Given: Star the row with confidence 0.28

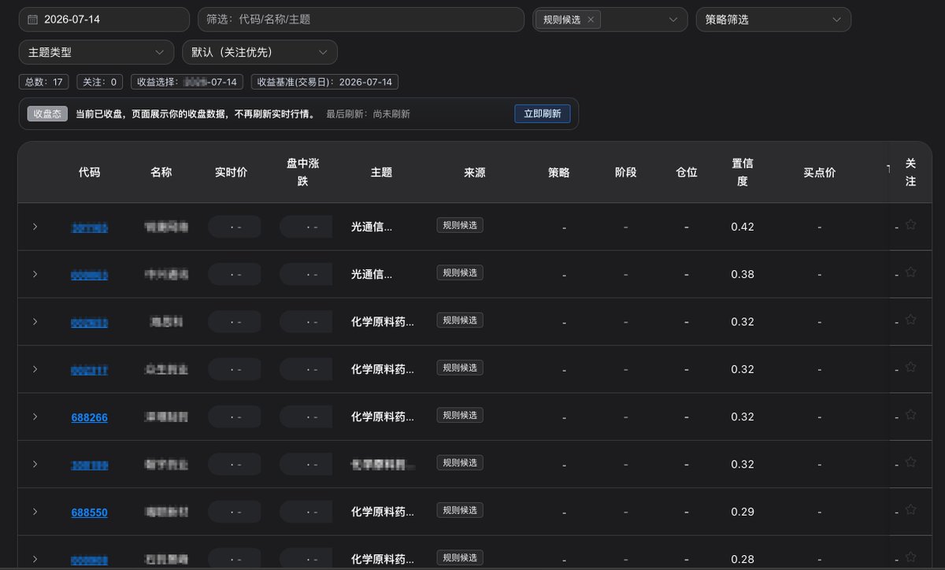Looking at the screenshot, I should tap(911, 557).
